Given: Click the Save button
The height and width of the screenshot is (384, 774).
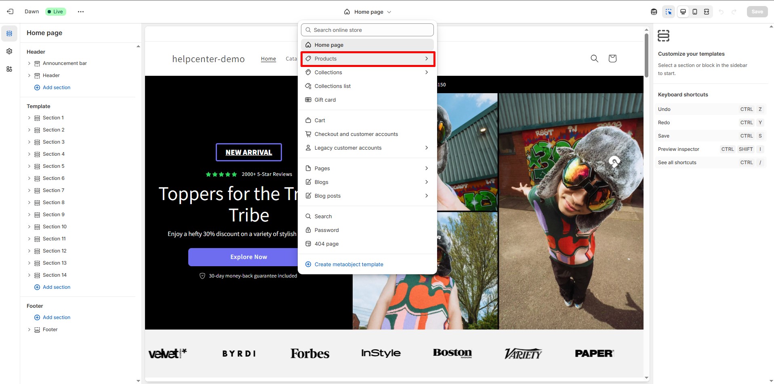Looking at the screenshot, I should point(757,12).
